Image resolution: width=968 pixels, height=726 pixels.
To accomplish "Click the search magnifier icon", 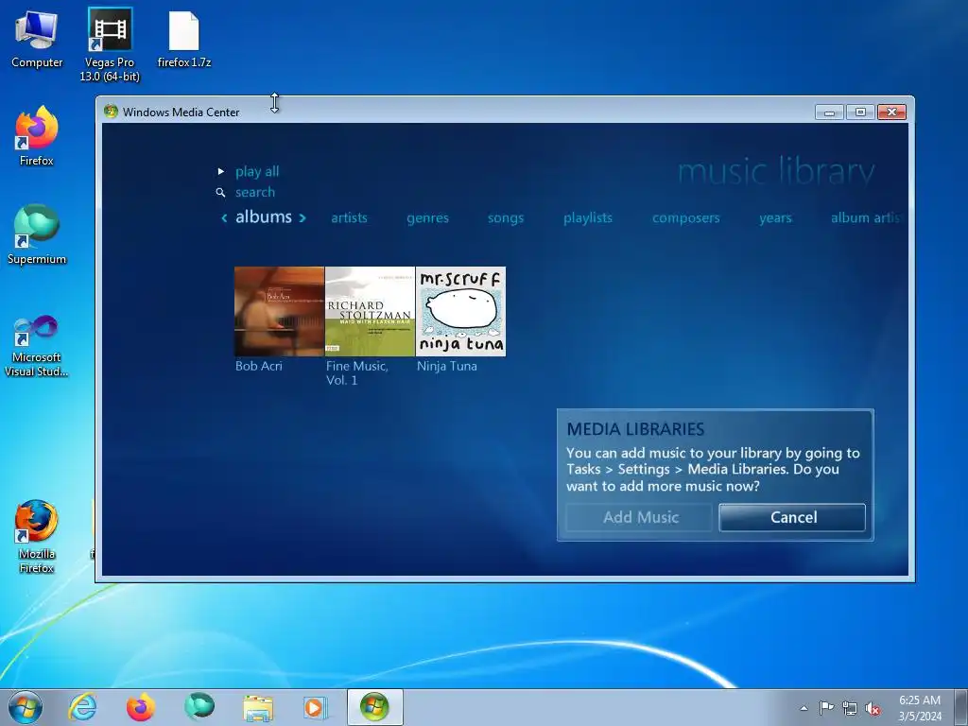I will coord(220,193).
